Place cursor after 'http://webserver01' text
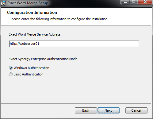The image size is (153, 119). coord(40,44)
